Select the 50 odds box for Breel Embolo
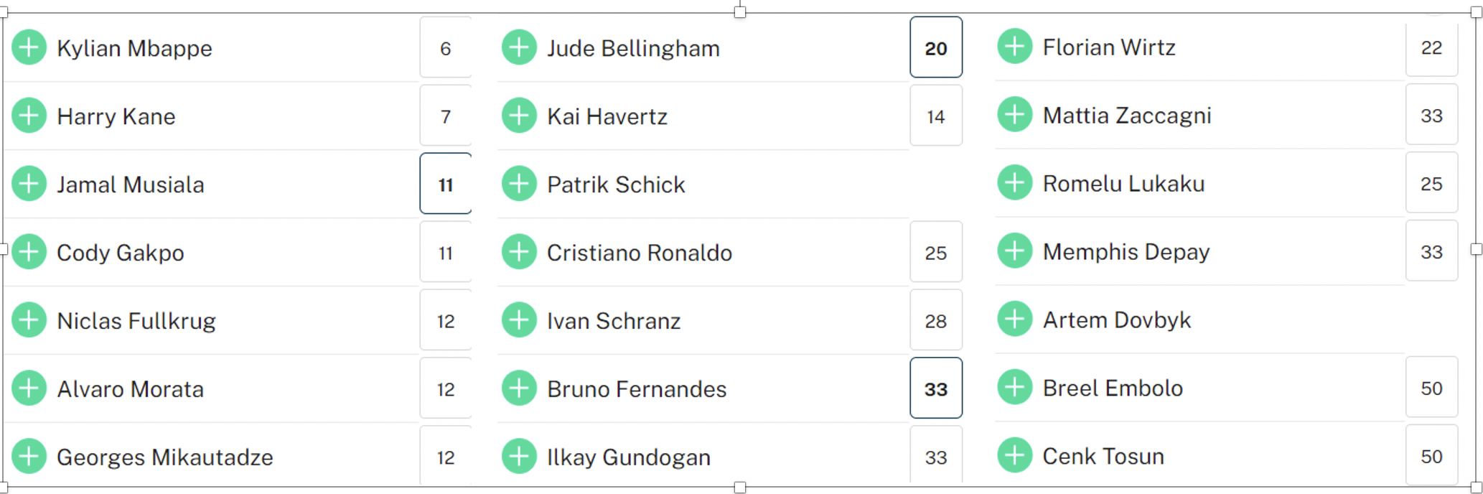This screenshot has width=1483, height=494. pyautogui.click(x=1431, y=388)
